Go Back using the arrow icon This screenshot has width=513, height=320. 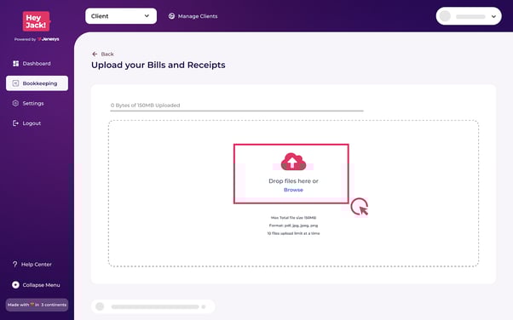pyautogui.click(x=95, y=54)
